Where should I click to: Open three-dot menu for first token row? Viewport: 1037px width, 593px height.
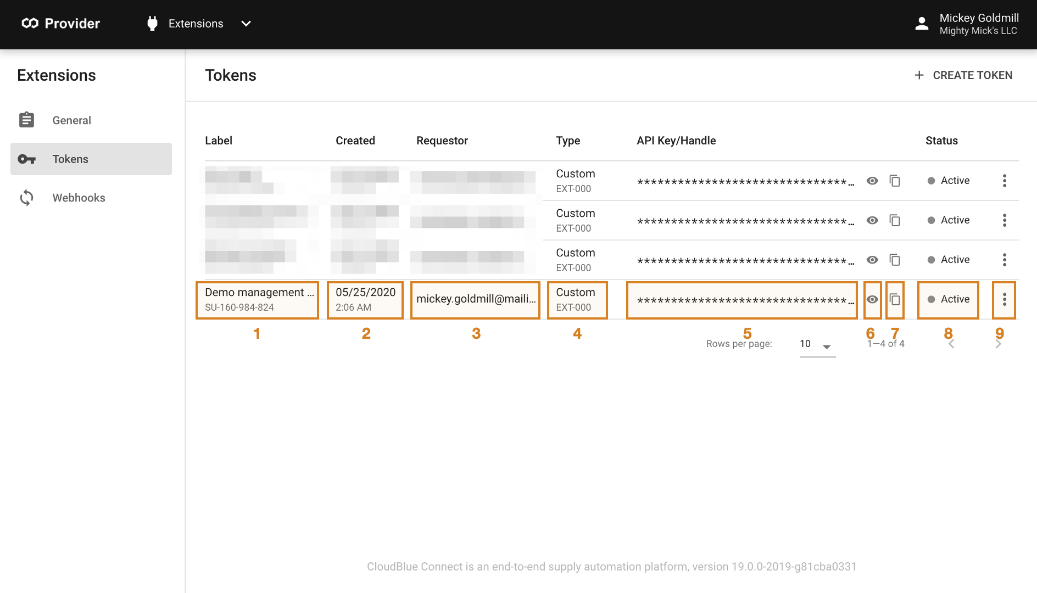[1004, 181]
